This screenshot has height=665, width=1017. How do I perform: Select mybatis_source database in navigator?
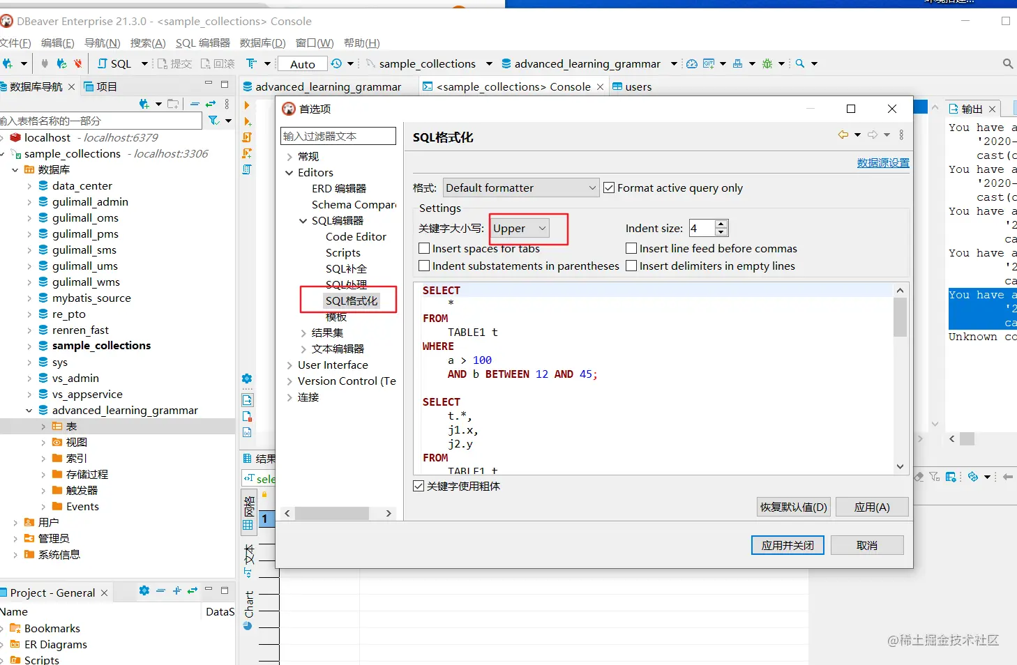(x=91, y=298)
